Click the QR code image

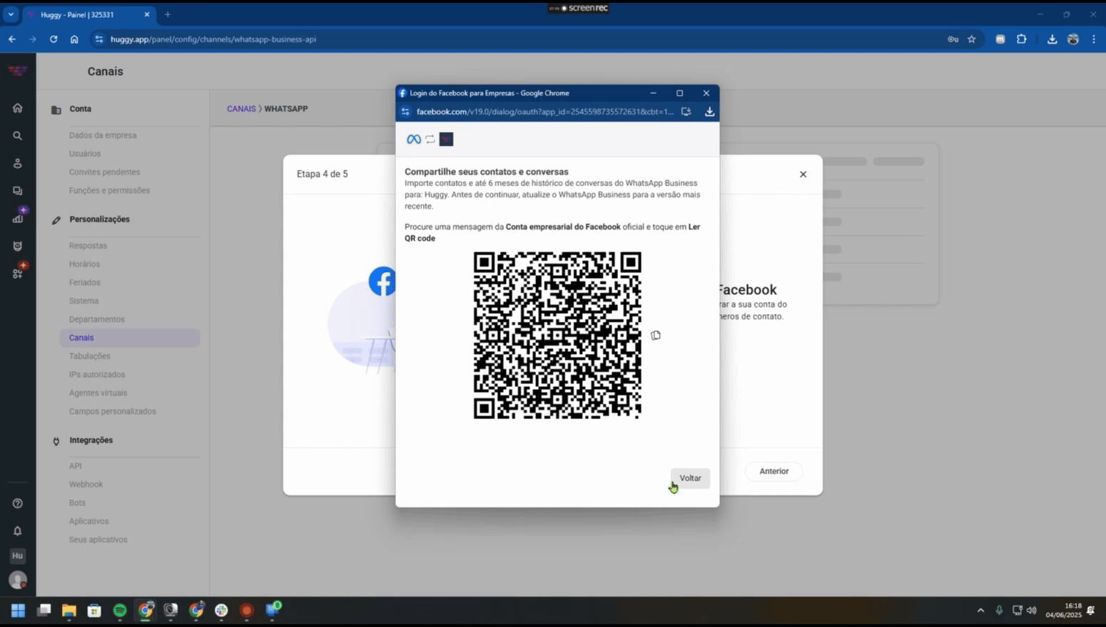coord(557,335)
